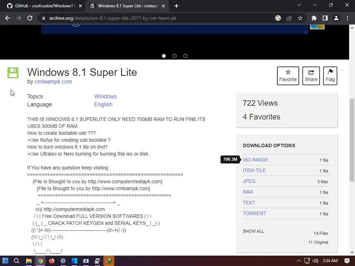Open the Extensions puzzle icon
This screenshot has width=355, height=266.
[x=314, y=18]
